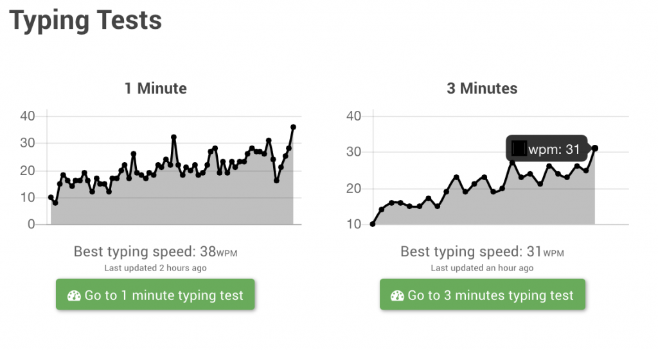Viewport: 658px width, 350px height.
Task: Click the 40 axis label on 3 Minutes chart
Action: tap(354, 116)
